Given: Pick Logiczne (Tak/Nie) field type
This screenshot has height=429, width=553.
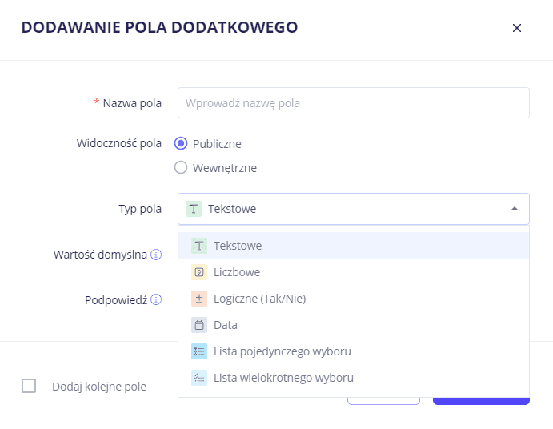Looking at the screenshot, I should tap(259, 299).
